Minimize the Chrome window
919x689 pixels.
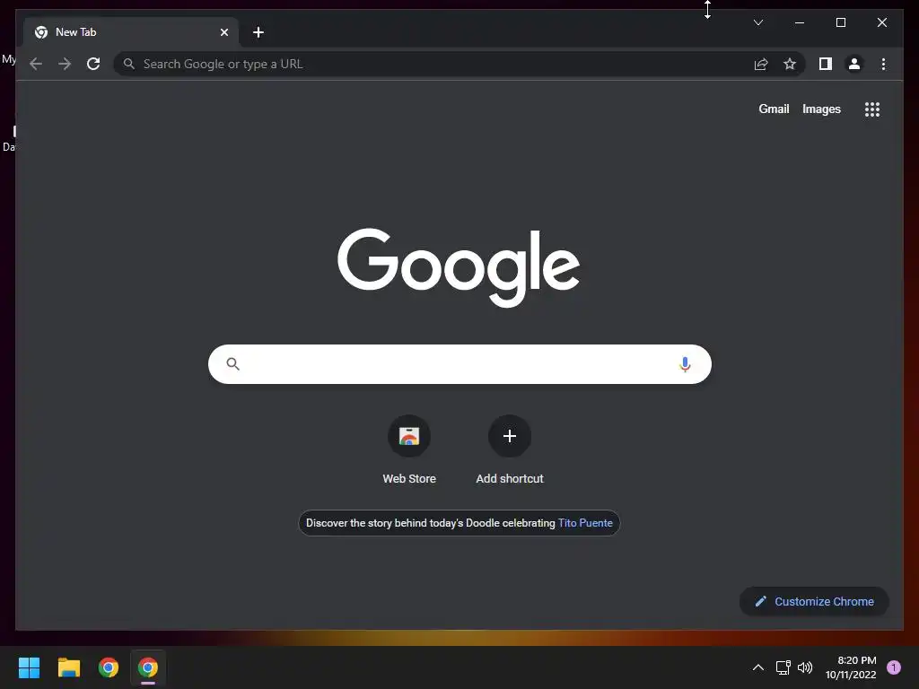800,22
